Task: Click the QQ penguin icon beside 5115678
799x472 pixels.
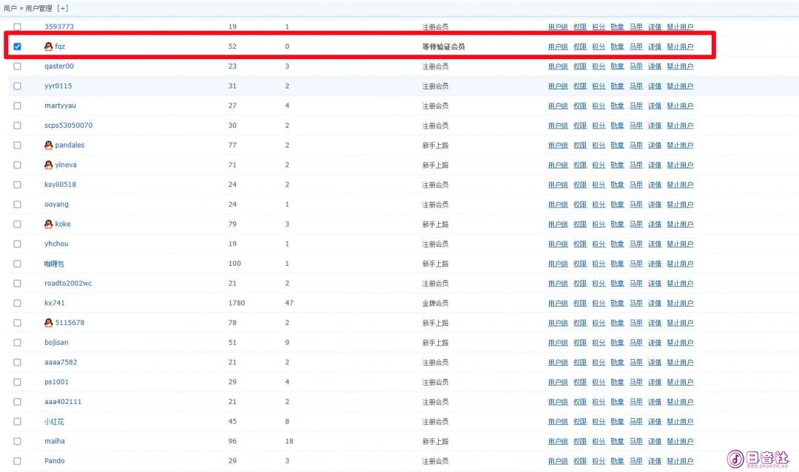Action: pyautogui.click(x=48, y=323)
